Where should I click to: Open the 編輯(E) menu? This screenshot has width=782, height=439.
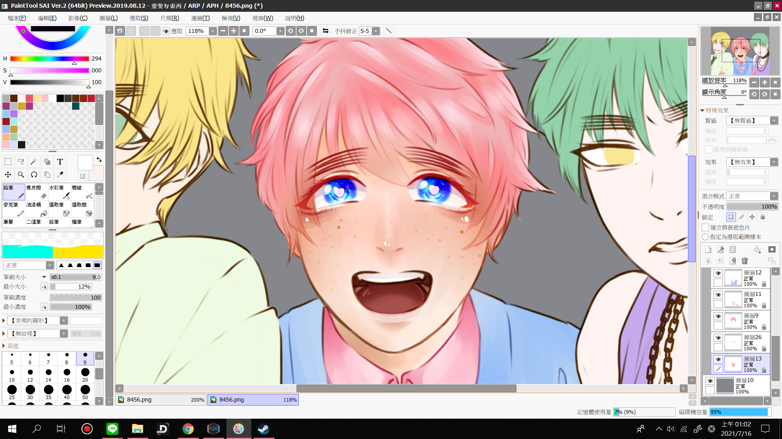47,18
